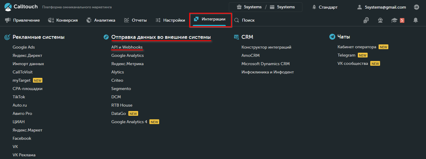
Task: Open RTB House integration
Action: [x=122, y=105]
